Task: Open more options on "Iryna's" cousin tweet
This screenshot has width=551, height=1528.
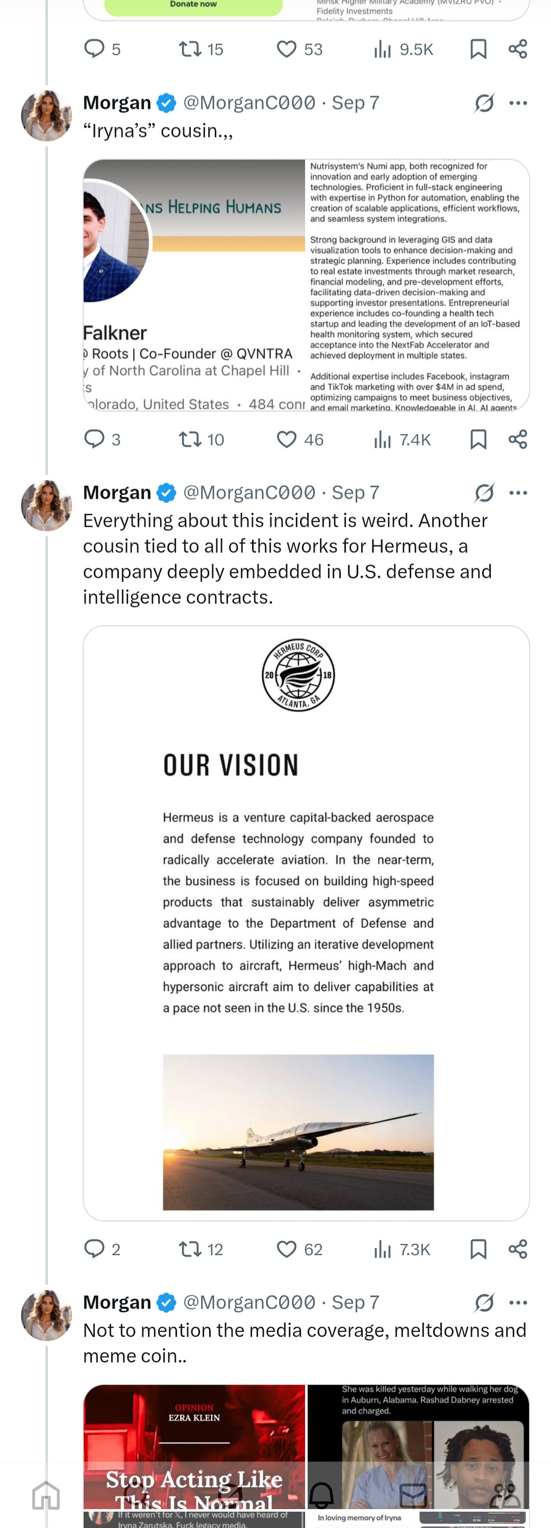Action: click(518, 103)
